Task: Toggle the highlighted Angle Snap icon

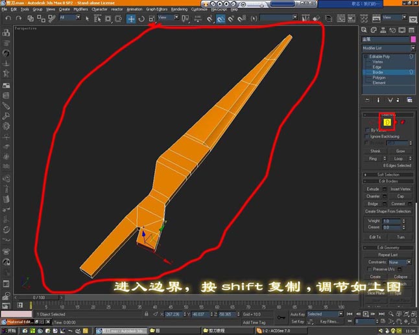Action: pyautogui.click(x=221, y=19)
